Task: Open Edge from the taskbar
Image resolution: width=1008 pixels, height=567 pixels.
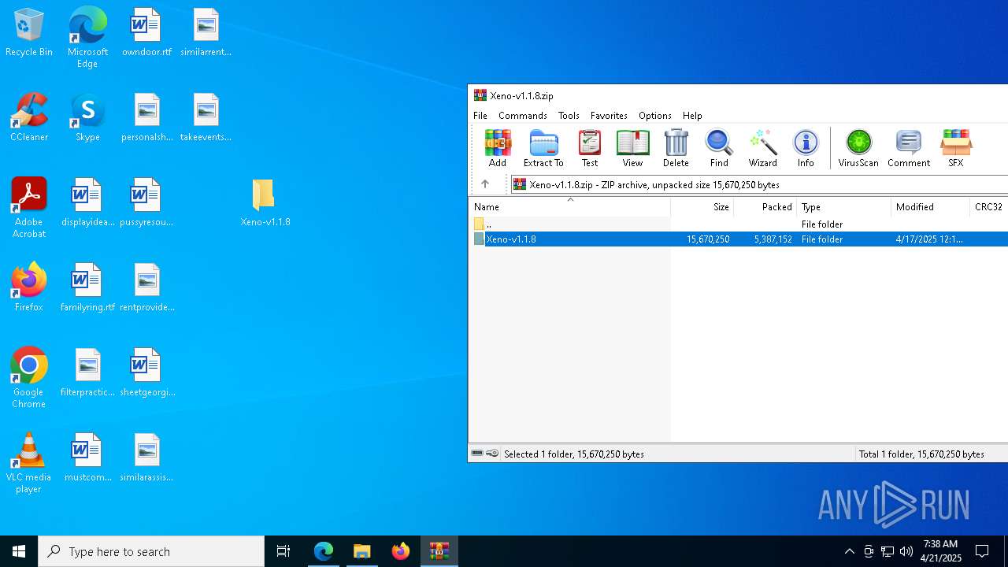Action: 324,551
